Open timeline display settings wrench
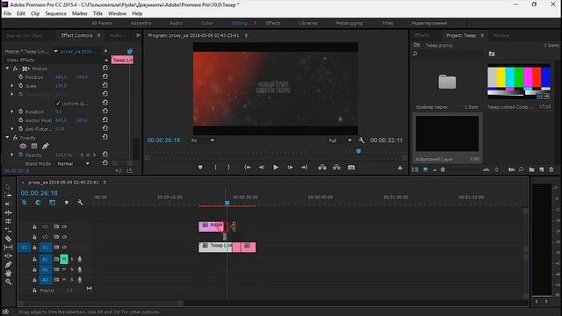The height and width of the screenshot is (316, 562). point(80,203)
